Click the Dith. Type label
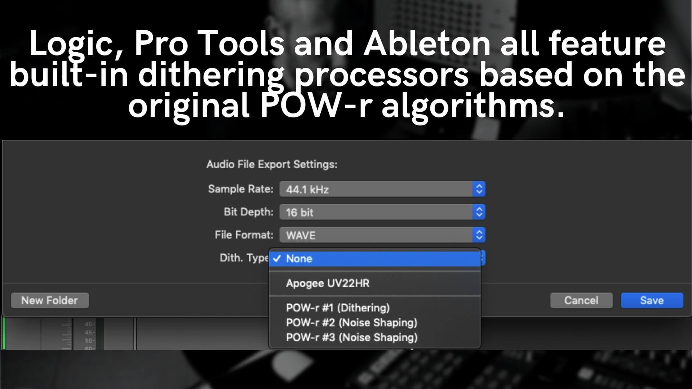Viewport: 692px width, 389px height. (x=244, y=258)
